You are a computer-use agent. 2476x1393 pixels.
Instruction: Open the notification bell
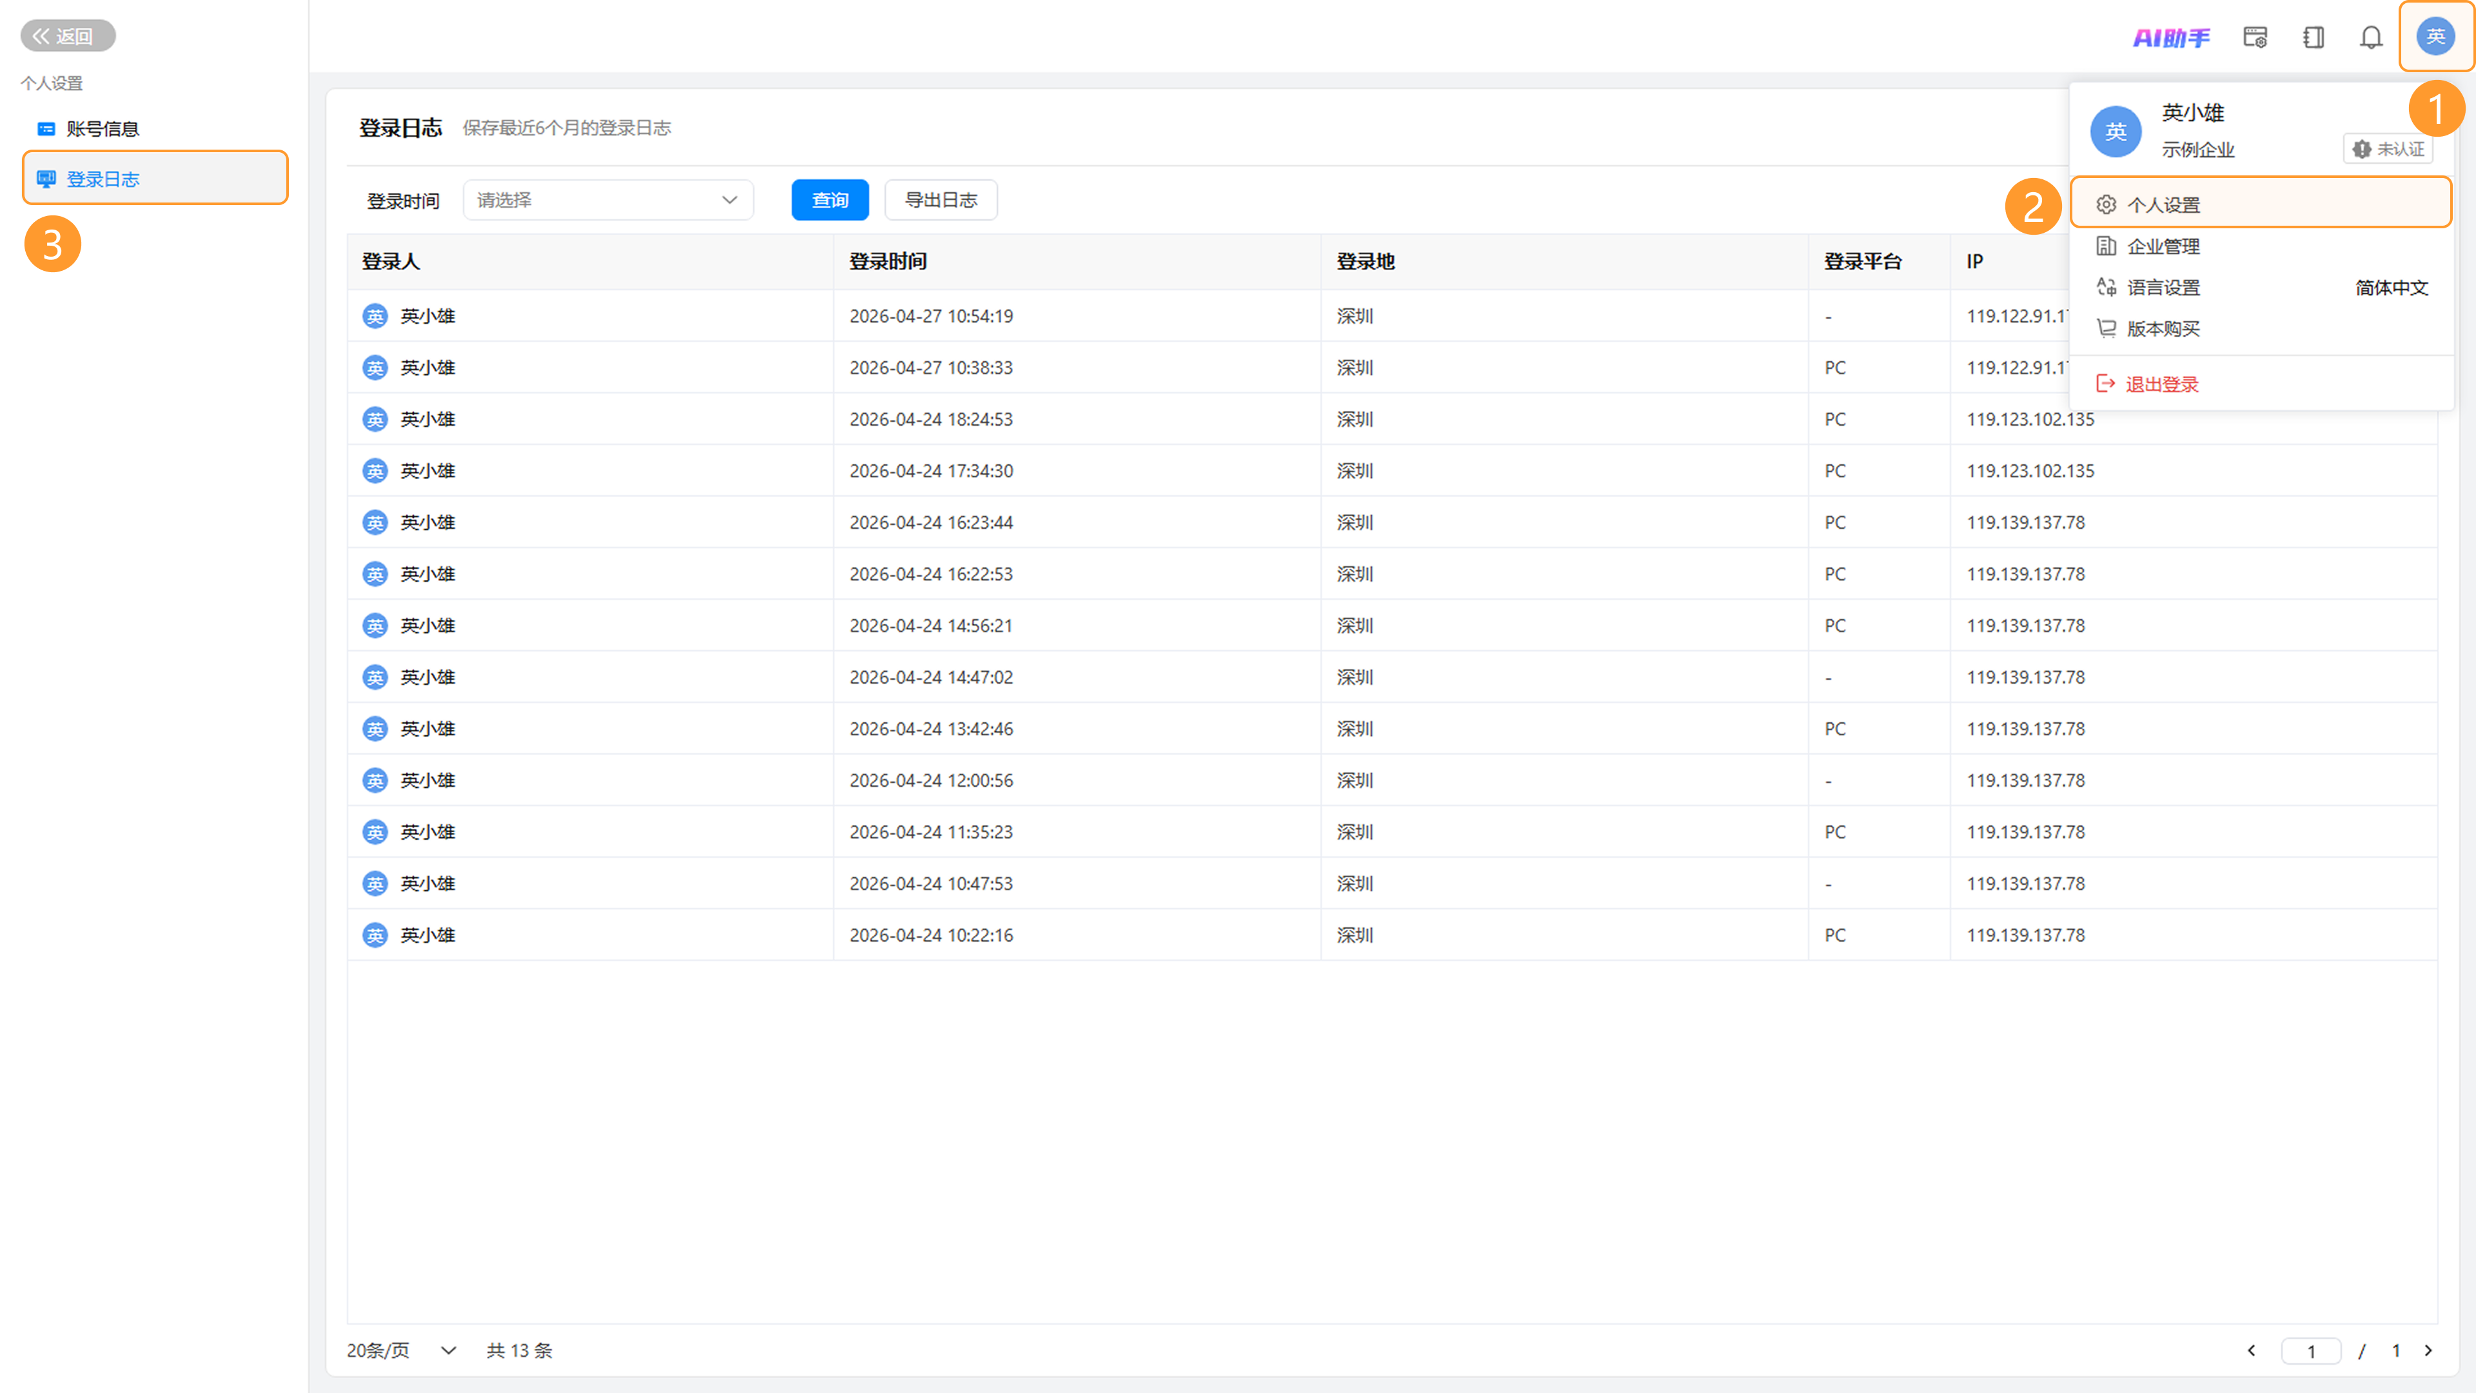coord(2372,37)
